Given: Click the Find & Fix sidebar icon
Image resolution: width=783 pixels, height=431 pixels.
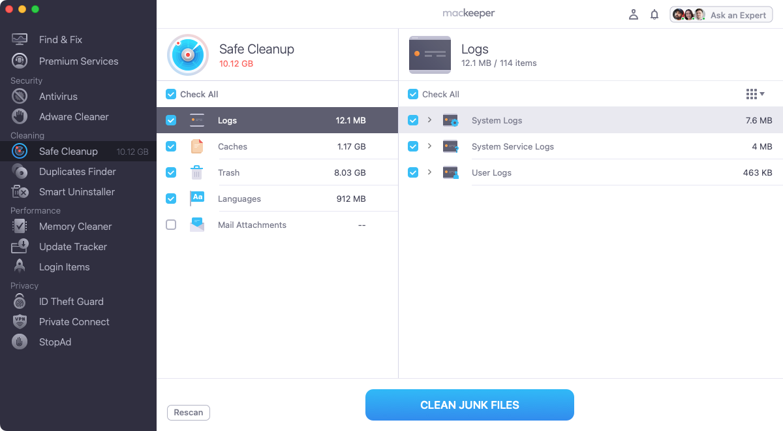Looking at the screenshot, I should point(20,39).
